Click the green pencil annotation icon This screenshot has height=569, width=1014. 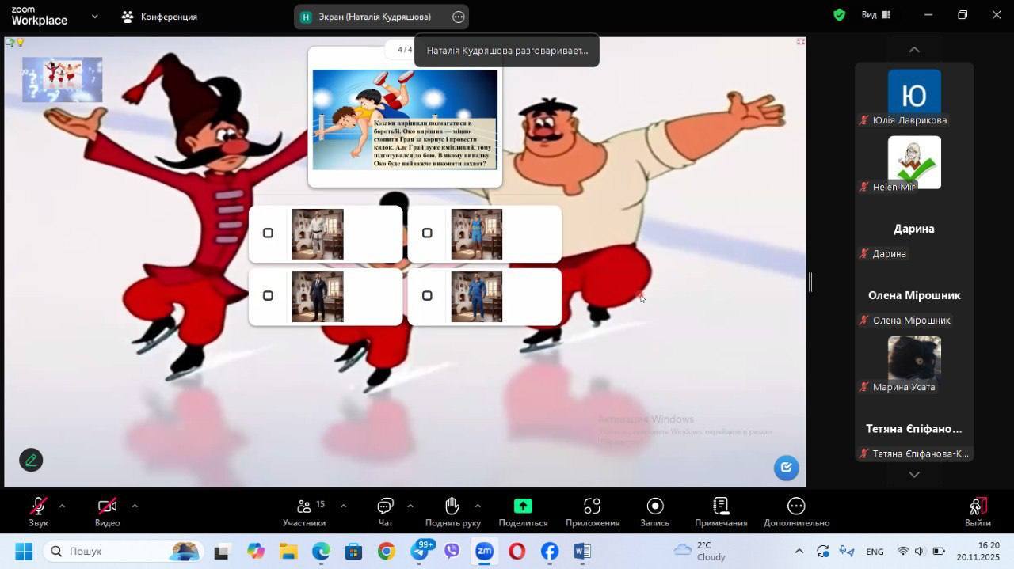tap(31, 460)
